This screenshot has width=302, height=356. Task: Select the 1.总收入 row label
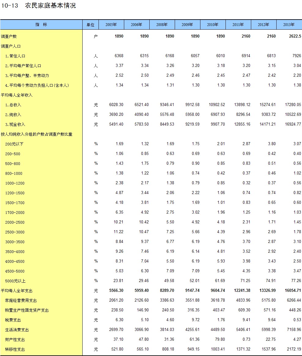click(x=13, y=105)
